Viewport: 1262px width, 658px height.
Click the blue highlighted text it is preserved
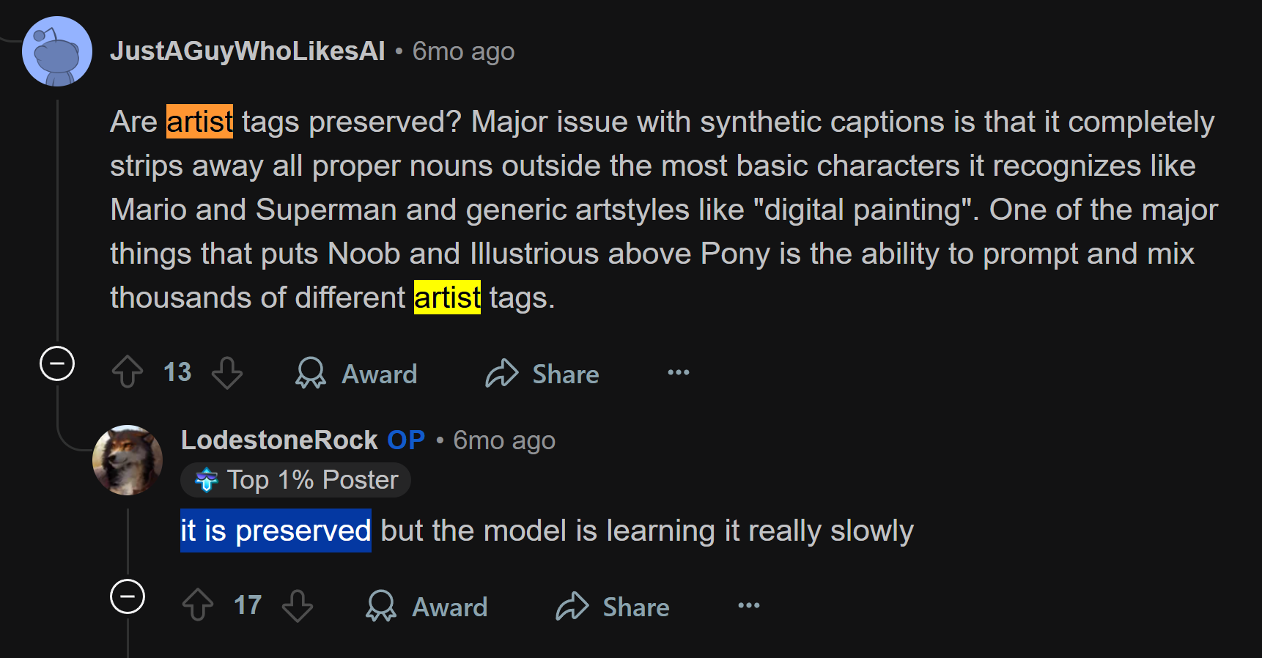click(x=276, y=531)
